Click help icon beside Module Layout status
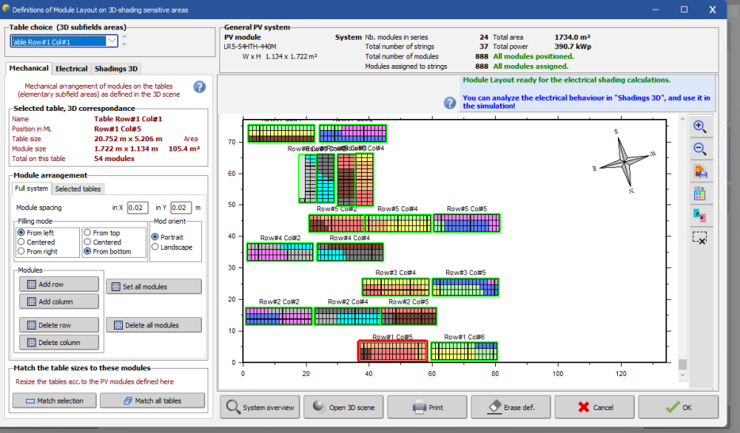The height and width of the screenshot is (433, 740). (x=450, y=103)
